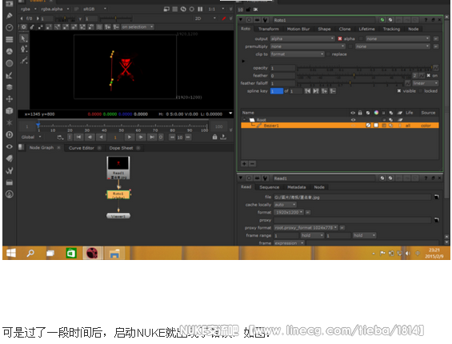
Task: Open the Keyer nodes menu in sidebar
Action: [10, 75]
